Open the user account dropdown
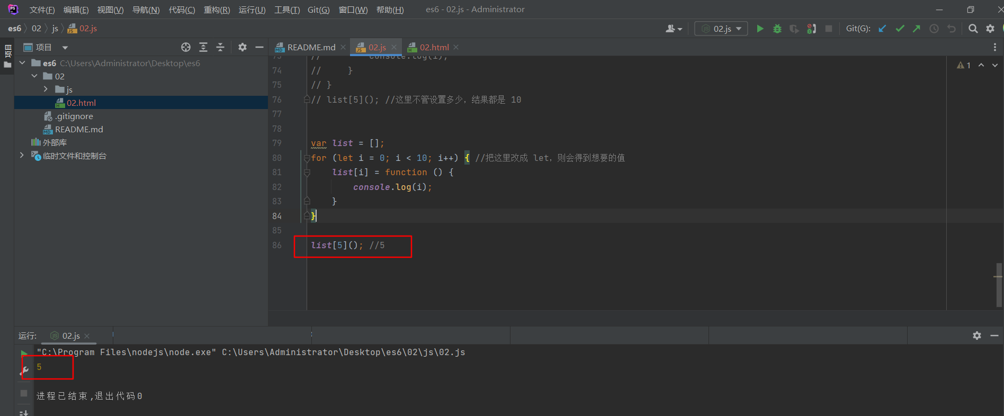The image size is (1004, 416). tap(674, 29)
